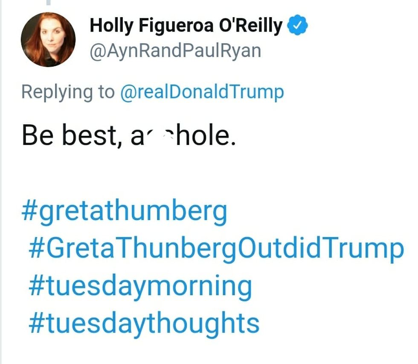
Task: Click the "Replying to" label text
Action: (68, 92)
